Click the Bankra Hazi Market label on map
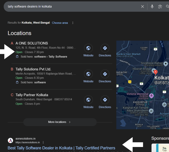This screenshot has height=152, width=169. tap(128, 54)
